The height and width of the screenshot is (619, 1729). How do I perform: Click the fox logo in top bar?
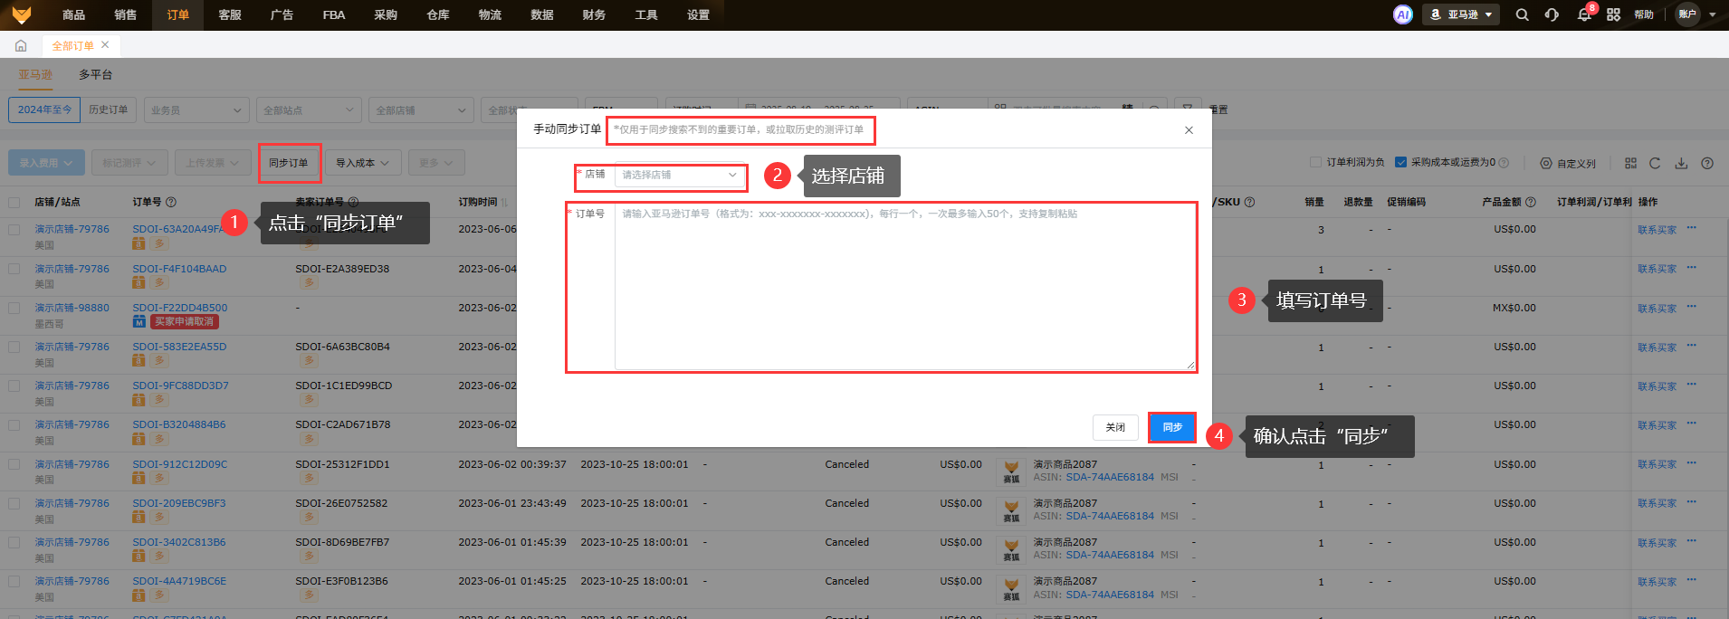tap(21, 14)
